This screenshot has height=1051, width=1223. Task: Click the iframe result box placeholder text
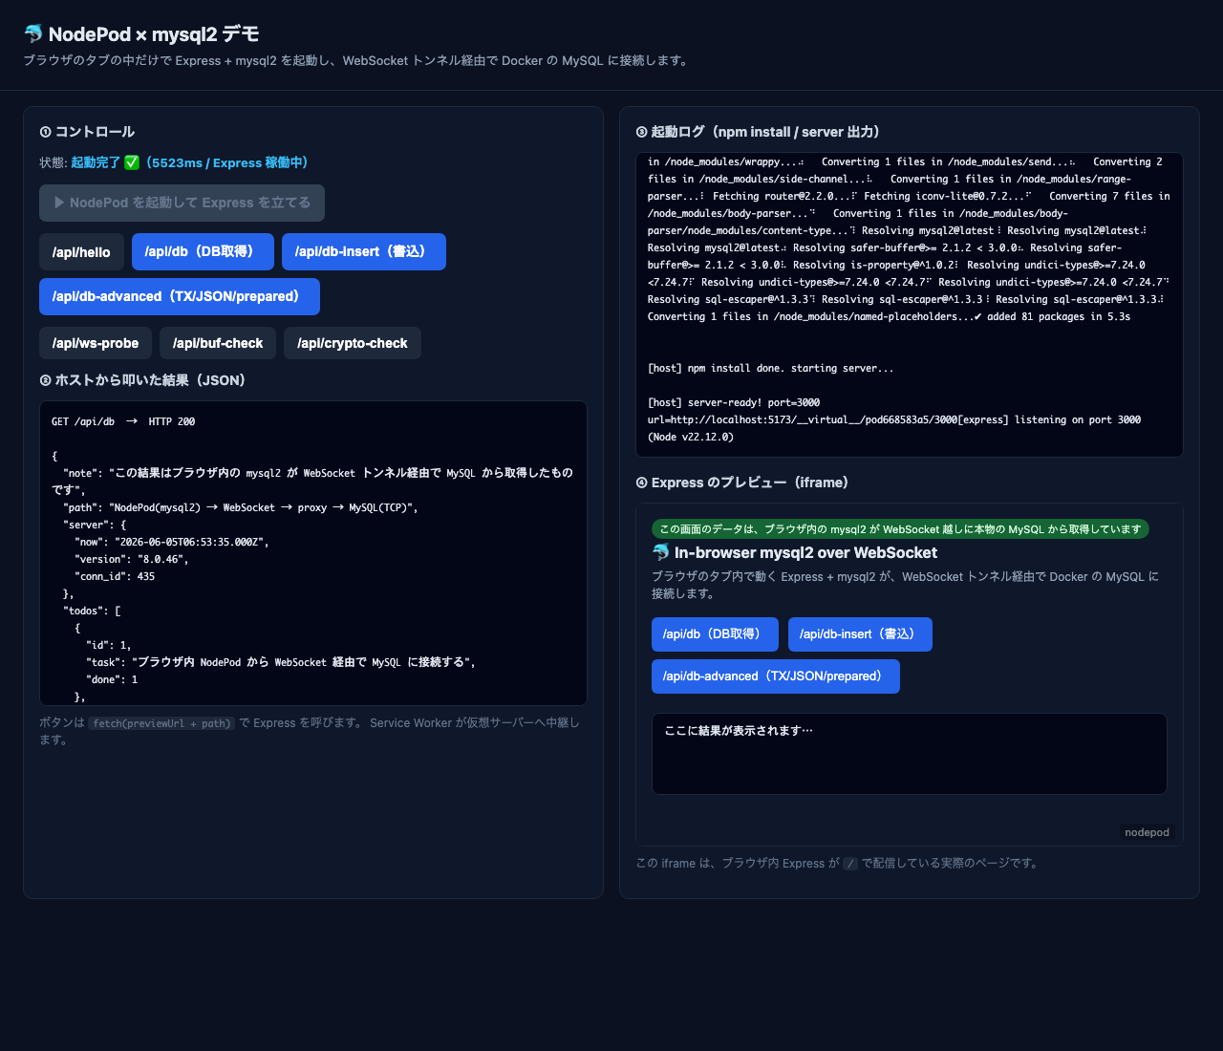pos(739,731)
